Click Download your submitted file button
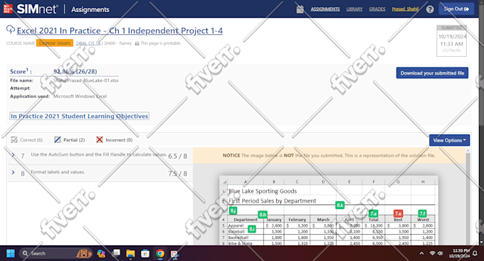This screenshot has width=484, height=261. click(432, 73)
